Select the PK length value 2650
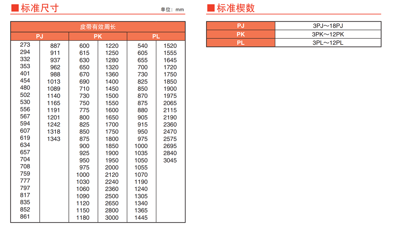The height and width of the screenshot is (231, 397). [112, 203]
